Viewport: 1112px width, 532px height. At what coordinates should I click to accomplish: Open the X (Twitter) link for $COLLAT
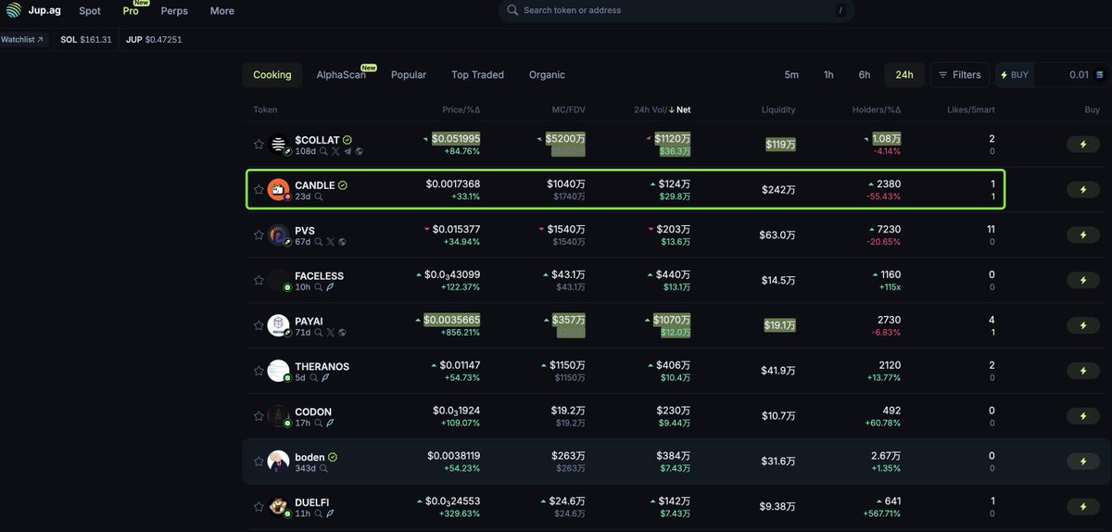pos(335,151)
